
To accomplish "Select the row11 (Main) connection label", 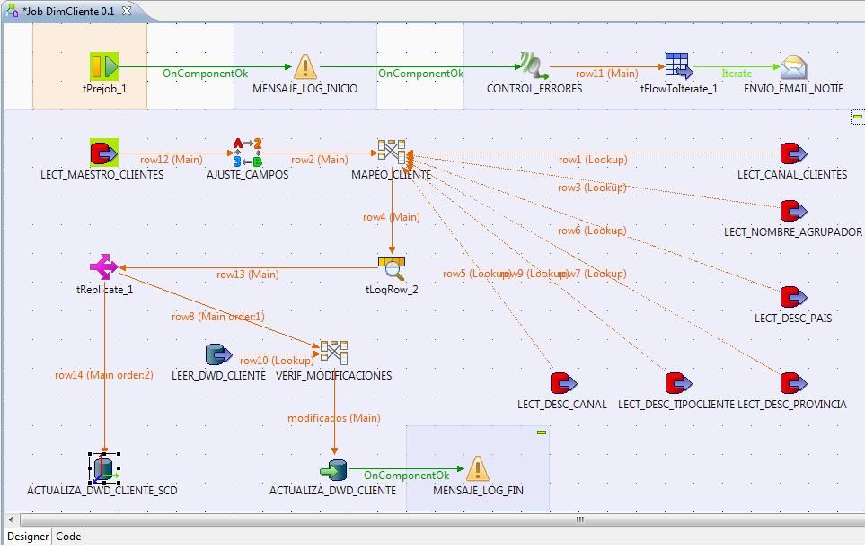I will (607, 74).
